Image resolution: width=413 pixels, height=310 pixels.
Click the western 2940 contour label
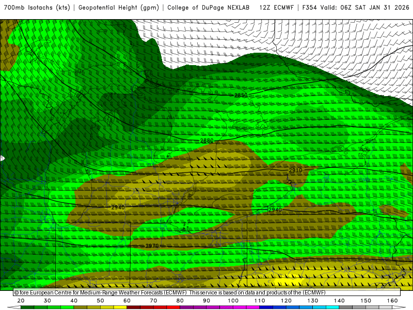pyautogui.click(x=118, y=208)
